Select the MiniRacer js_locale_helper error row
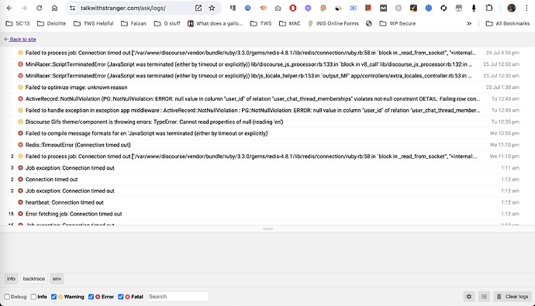The height and width of the screenshot is (306, 535). [263, 76]
